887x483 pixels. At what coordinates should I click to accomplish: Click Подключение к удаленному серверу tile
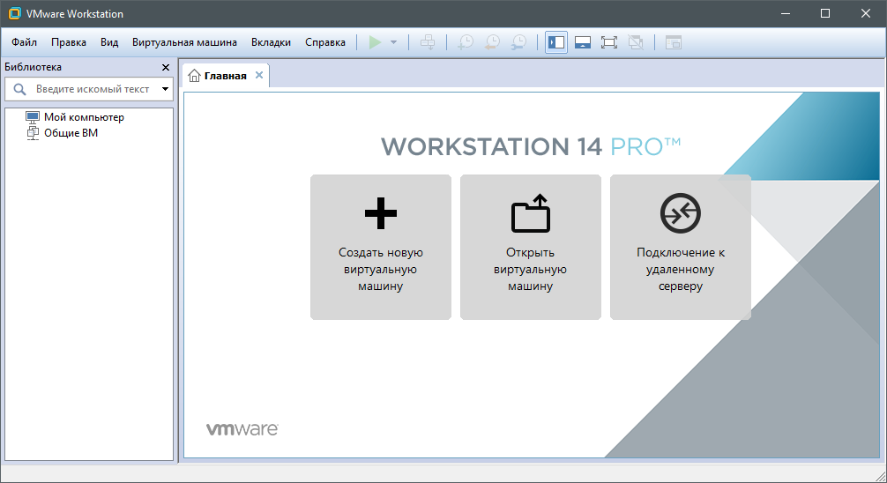(681, 247)
